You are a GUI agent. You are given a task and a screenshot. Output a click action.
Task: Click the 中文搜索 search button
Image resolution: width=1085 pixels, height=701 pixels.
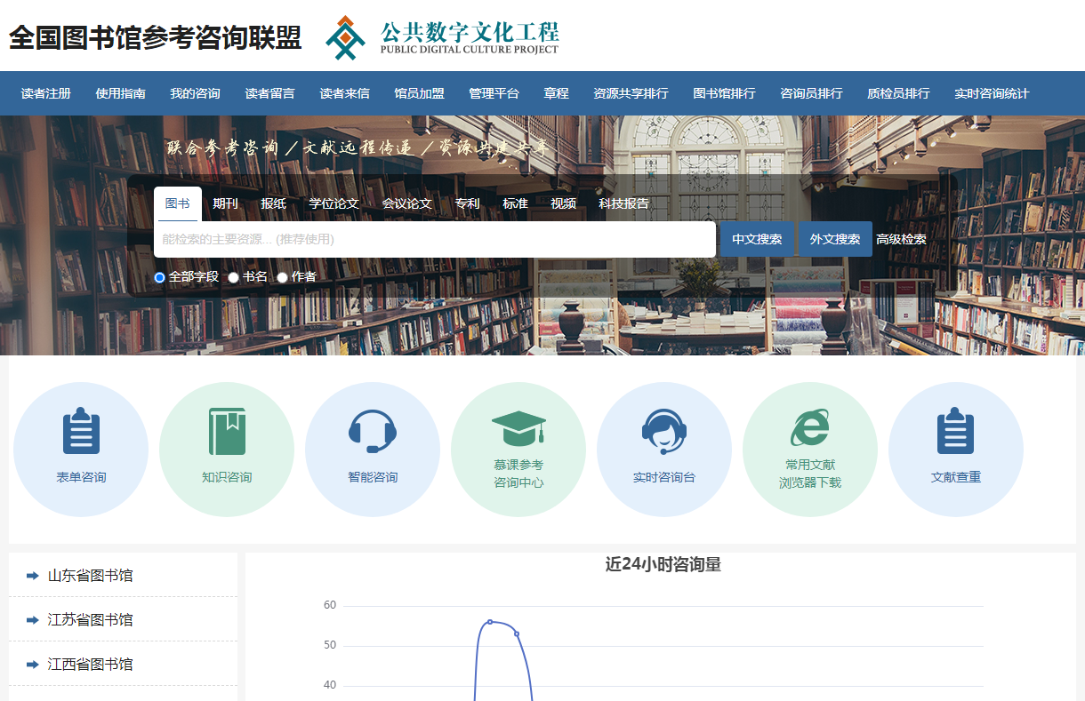click(x=757, y=238)
